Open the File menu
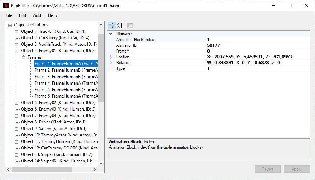 coord(9,15)
